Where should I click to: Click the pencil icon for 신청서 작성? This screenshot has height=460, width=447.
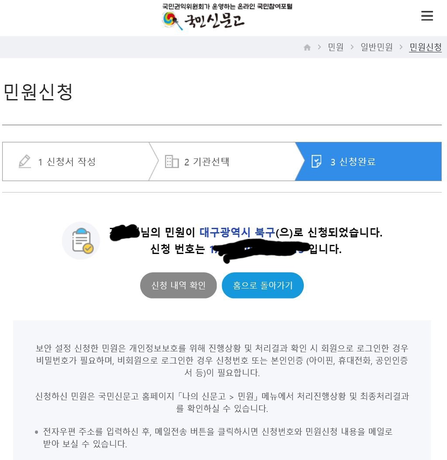pyautogui.click(x=24, y=161)
